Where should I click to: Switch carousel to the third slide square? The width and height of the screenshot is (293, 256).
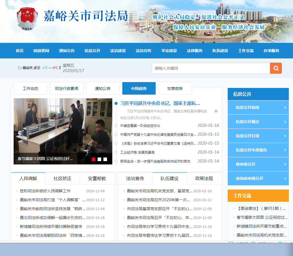click(x=105, y=159)
